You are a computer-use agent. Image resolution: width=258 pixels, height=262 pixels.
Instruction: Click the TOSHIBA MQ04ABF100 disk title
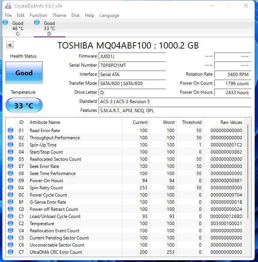(x=128, y=45)
